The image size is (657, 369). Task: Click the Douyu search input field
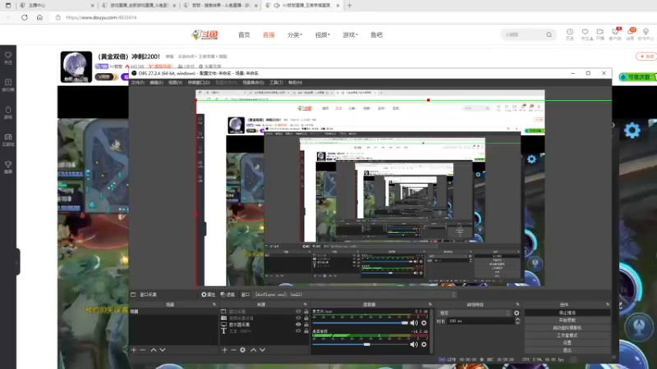[524, 34]
